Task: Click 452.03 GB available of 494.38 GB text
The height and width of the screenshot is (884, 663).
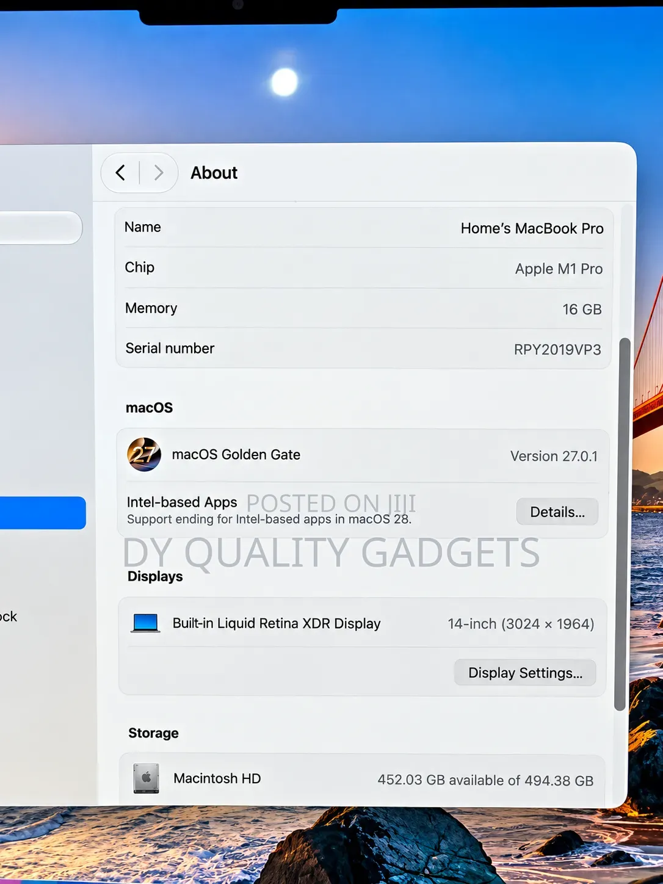Action: click(x=485, y=780)
